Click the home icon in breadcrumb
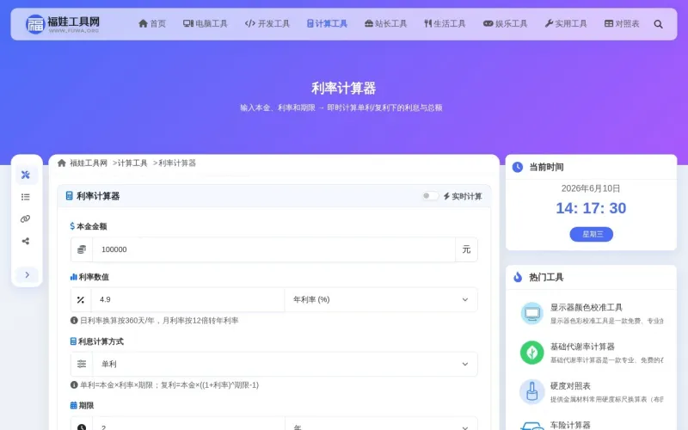The width and height of the screenshot is (688, 430). pos(61,163)
